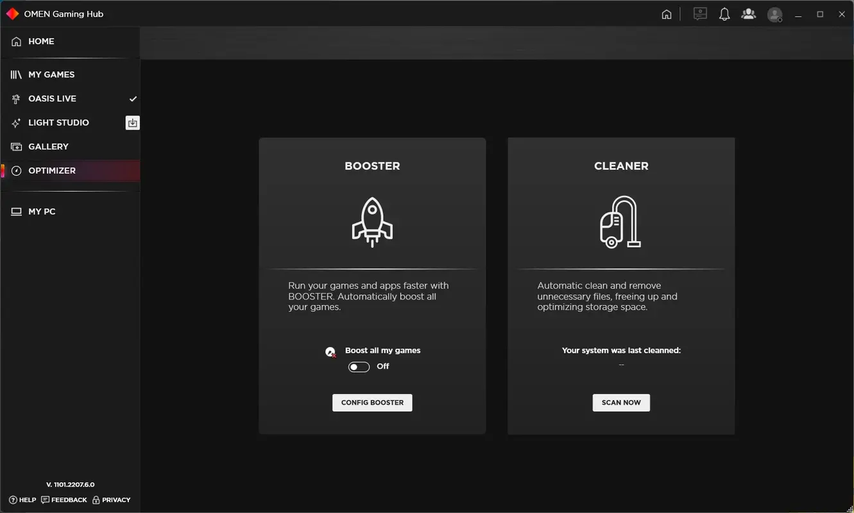Select Gallery from the sidebar

coord(48,147)
